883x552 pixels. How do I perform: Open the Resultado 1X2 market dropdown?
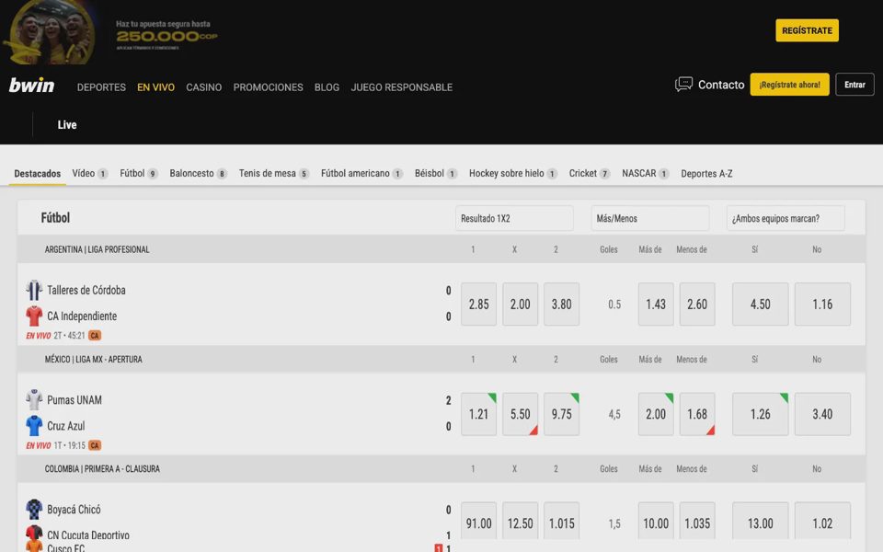pos(514,219)
